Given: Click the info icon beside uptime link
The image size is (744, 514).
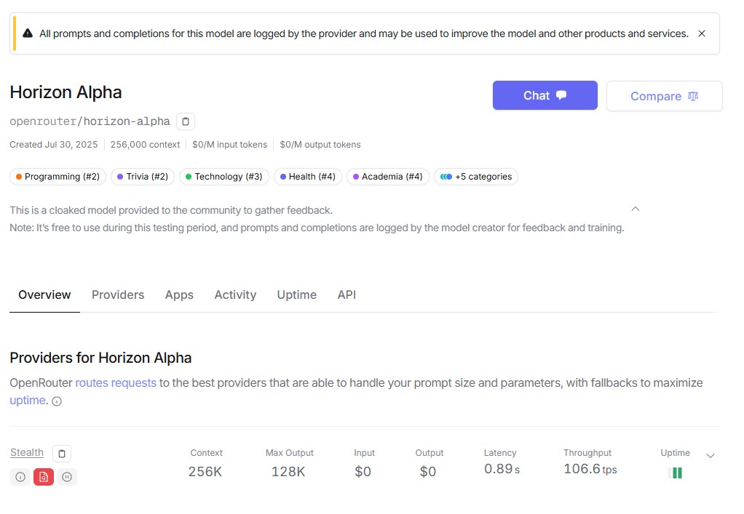Looking at the screenshot, I should click(x=57, y=401).
